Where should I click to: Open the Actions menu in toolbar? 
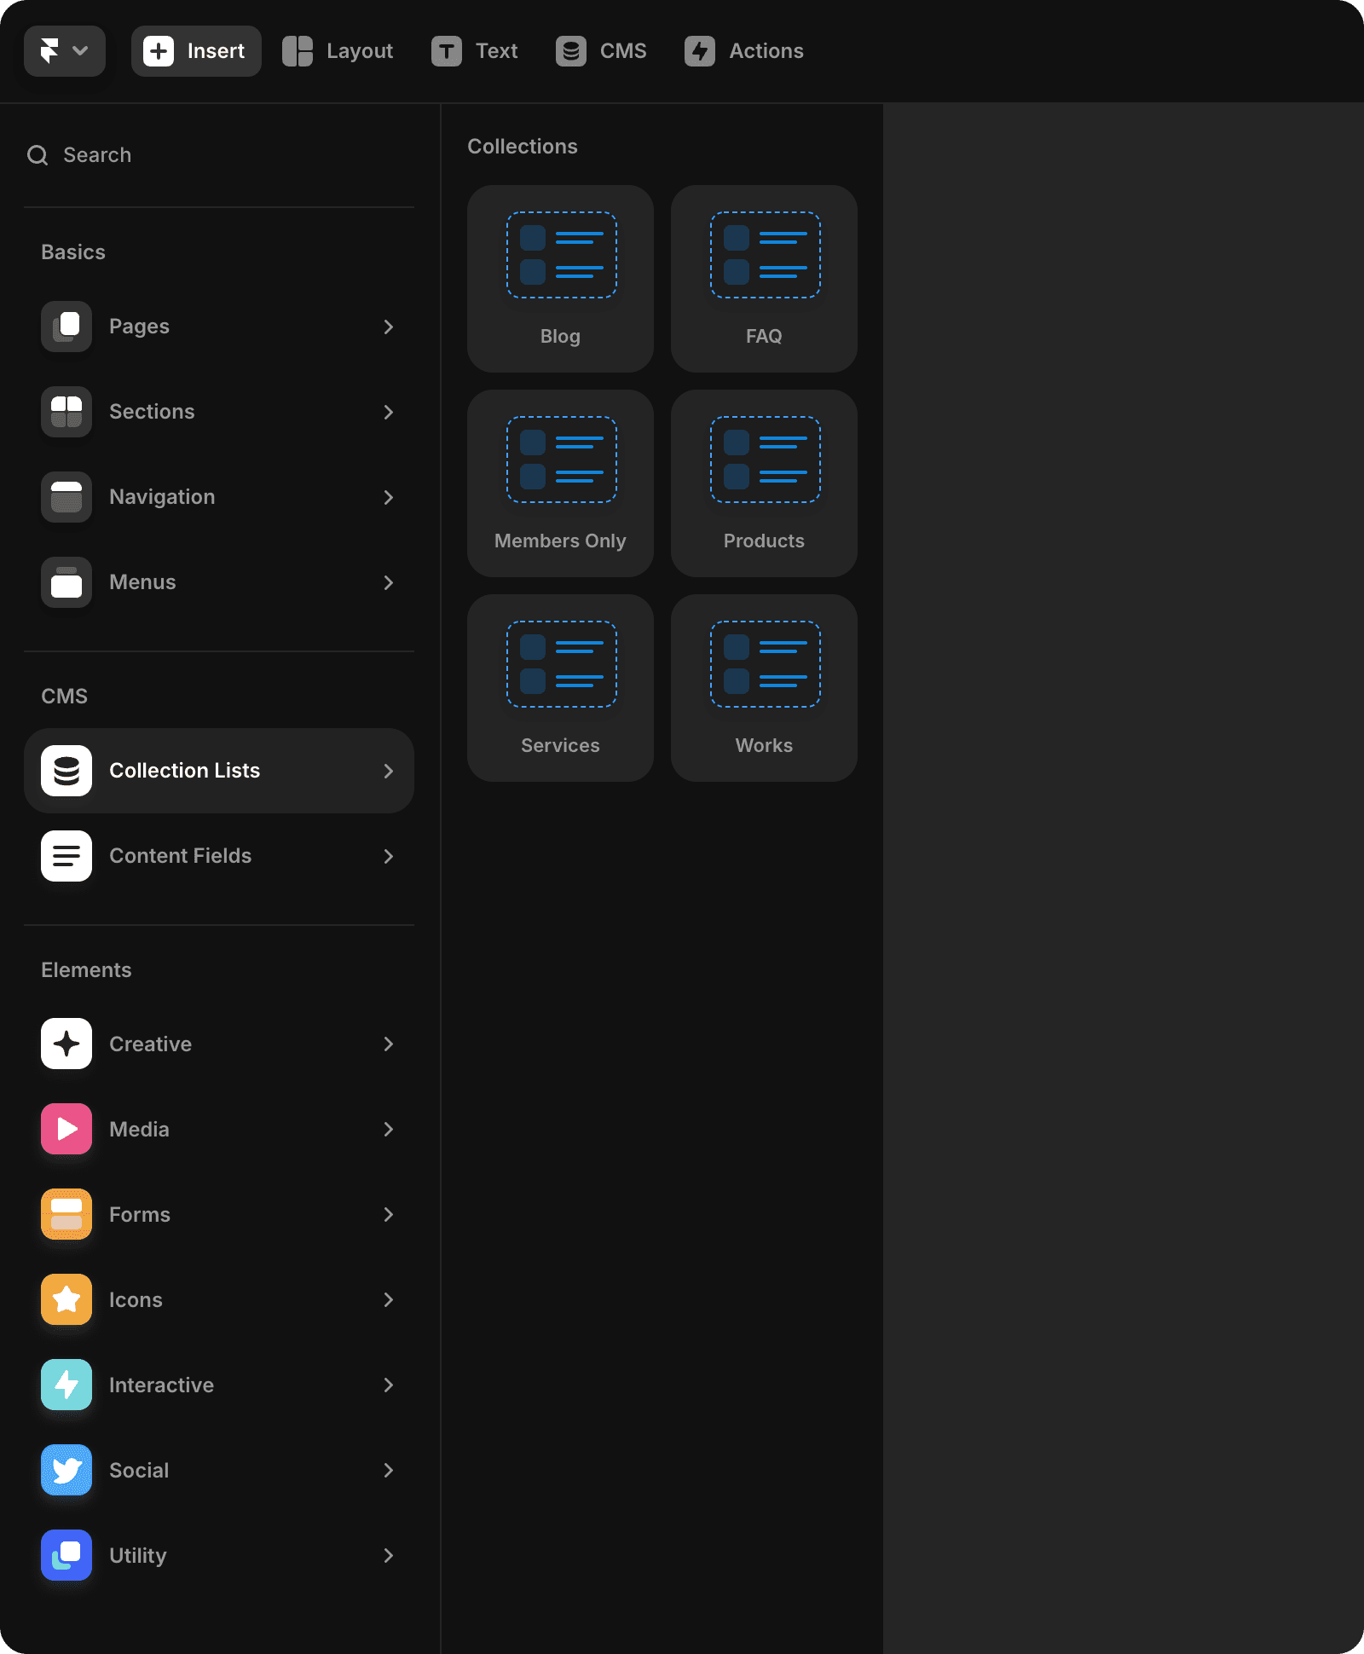coord(744,51)
